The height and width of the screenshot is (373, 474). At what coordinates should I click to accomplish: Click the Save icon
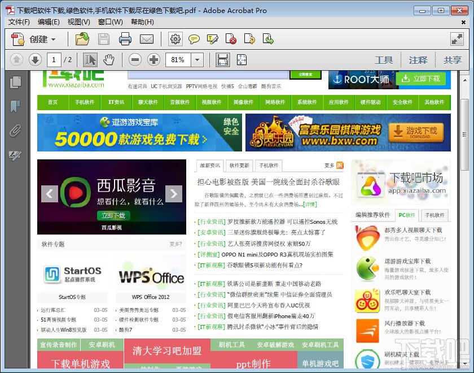click(104, 39)
